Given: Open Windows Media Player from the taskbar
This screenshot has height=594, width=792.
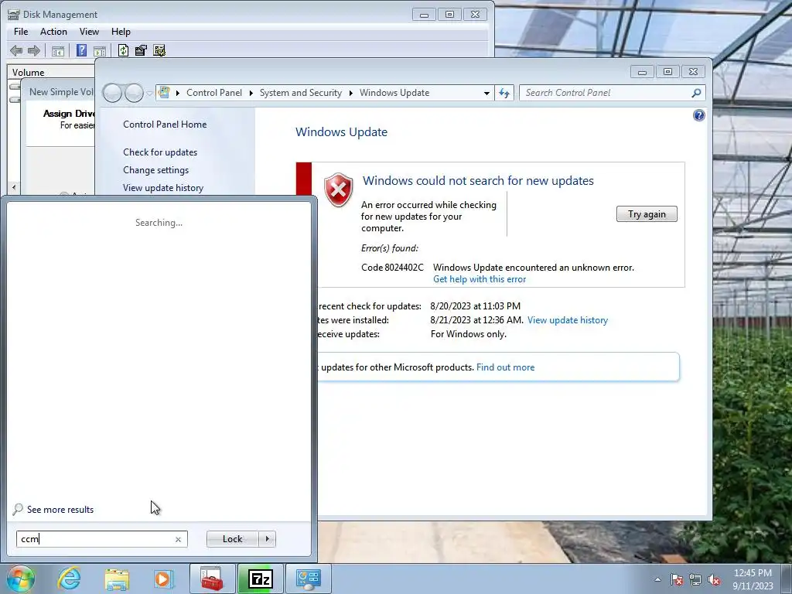Looking at the screenshot, I should point(163,579).
